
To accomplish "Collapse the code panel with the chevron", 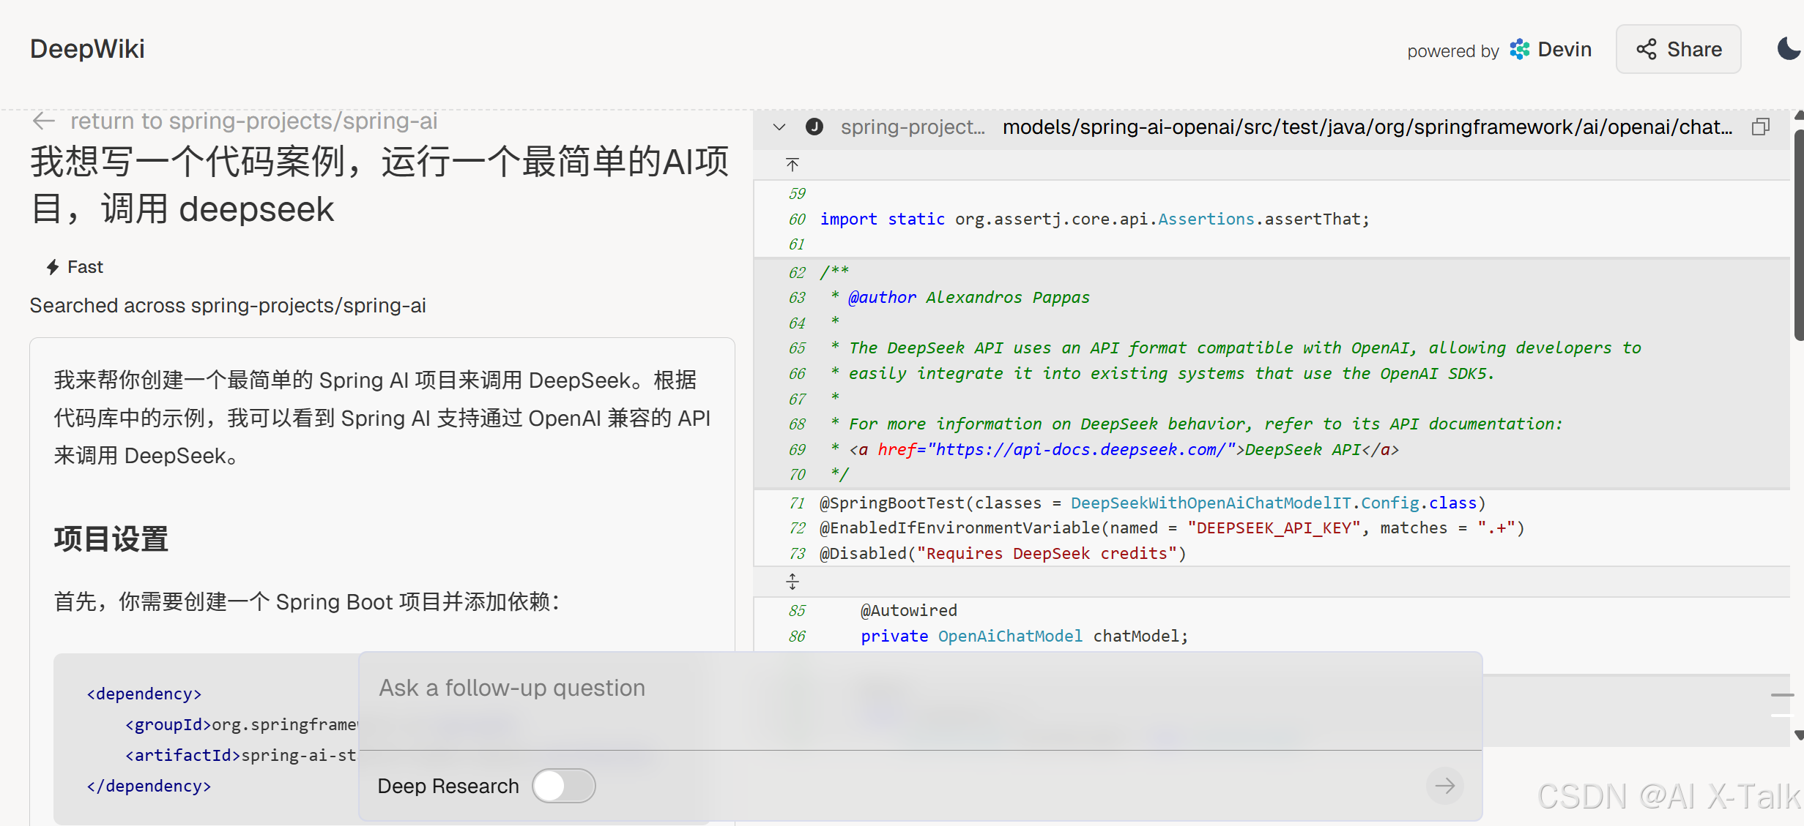I will point(779,127).
